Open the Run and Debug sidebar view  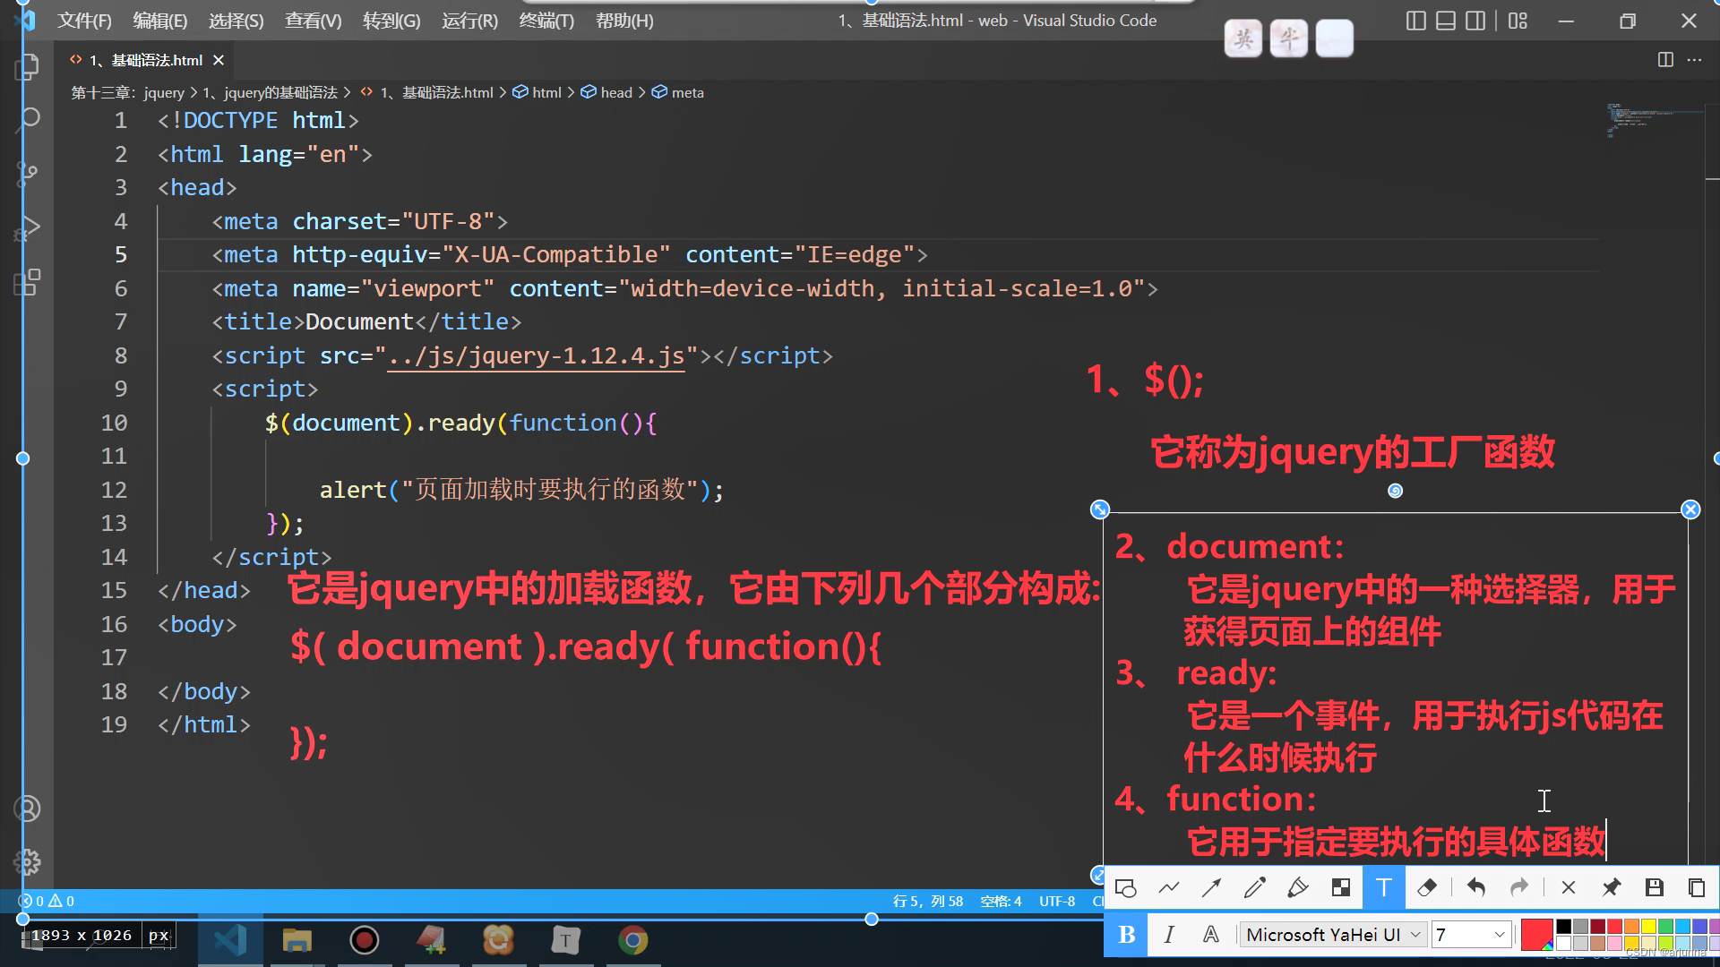coord(27,227)
